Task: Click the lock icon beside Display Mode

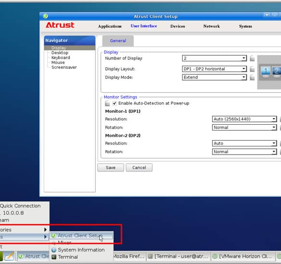Action: pos(252,77)
